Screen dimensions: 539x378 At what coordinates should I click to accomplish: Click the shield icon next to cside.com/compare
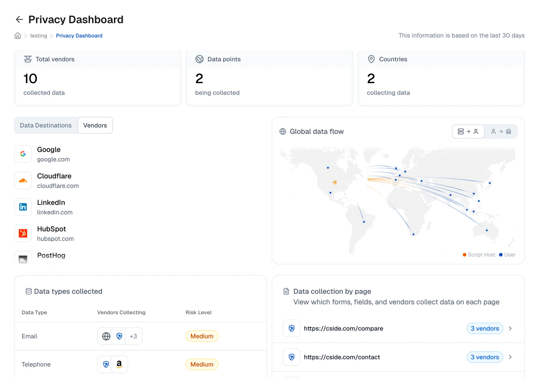click(x=291, y=328)
